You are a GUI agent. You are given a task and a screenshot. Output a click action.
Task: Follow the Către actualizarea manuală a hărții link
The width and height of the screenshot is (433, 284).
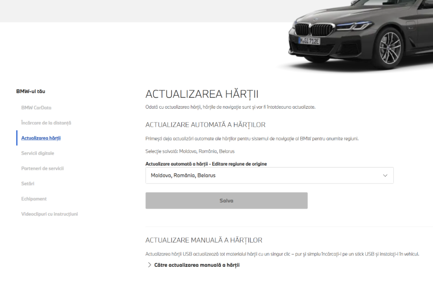(197, 265)
